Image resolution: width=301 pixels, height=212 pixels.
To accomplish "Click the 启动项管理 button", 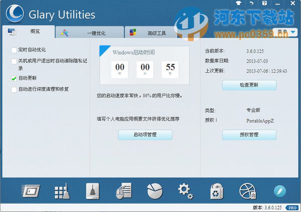I will [145, 135].
